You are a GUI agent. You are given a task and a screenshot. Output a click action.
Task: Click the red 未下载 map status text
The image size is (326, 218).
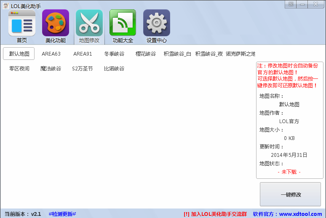click(289, 172)
